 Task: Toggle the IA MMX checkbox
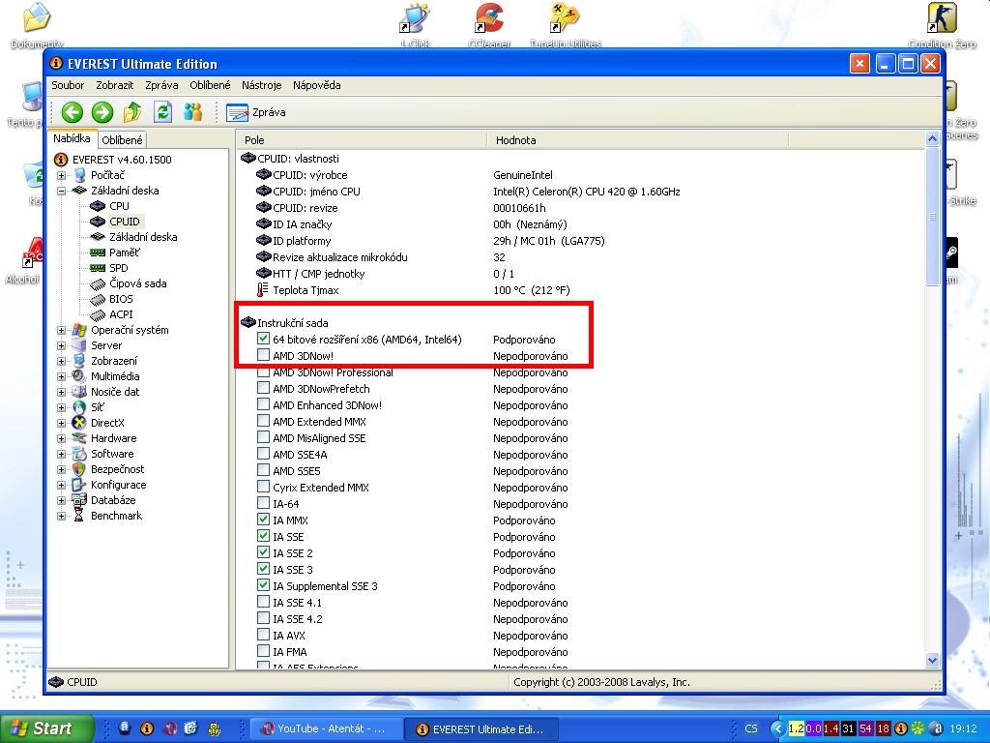[x=264, y=520]
